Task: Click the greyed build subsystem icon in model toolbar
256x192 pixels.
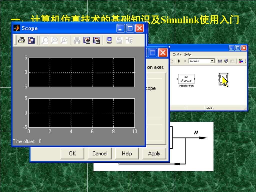Action: (x=232, y=61)
